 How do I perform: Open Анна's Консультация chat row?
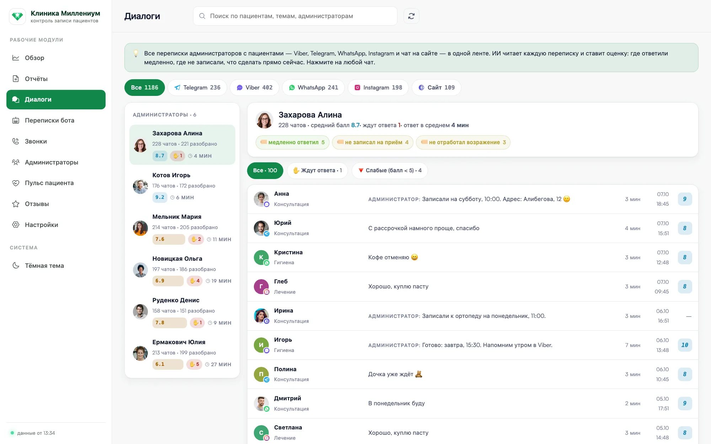[x=473, y=199]
